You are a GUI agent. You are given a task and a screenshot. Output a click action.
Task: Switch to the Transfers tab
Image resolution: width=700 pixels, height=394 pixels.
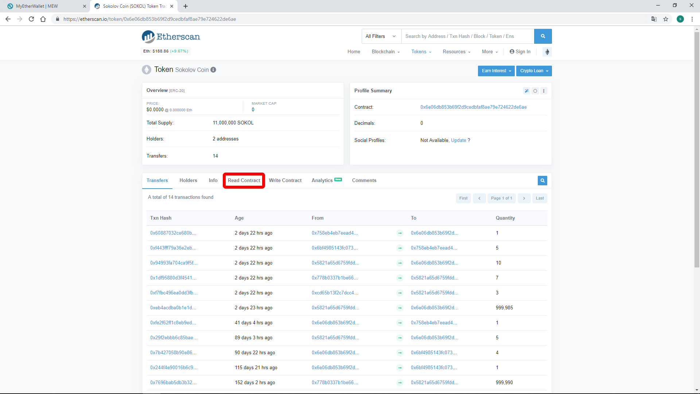click(x=157, y=181)
